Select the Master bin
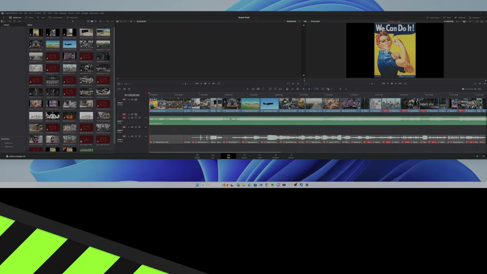Image resolution: width=487 pixels, height=274 pixels. [x=6, y=25]
